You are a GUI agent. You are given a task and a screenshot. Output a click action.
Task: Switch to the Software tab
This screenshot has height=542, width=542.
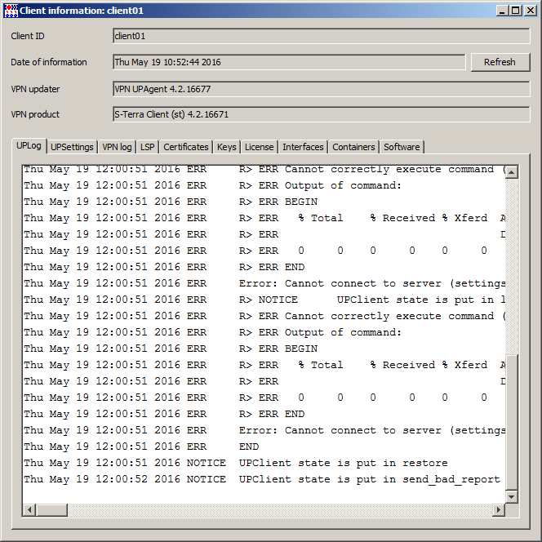(x=402, y=147)
